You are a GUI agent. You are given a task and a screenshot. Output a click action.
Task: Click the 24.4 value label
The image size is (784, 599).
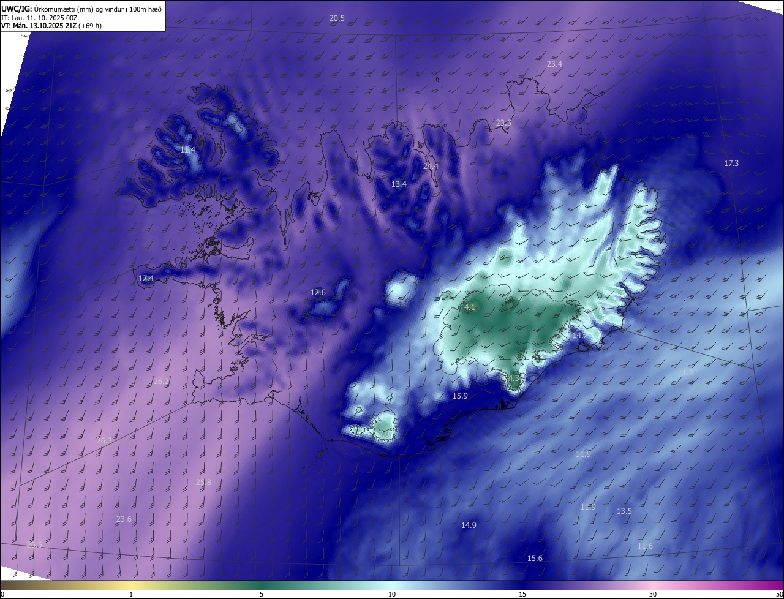click(431, 167)
